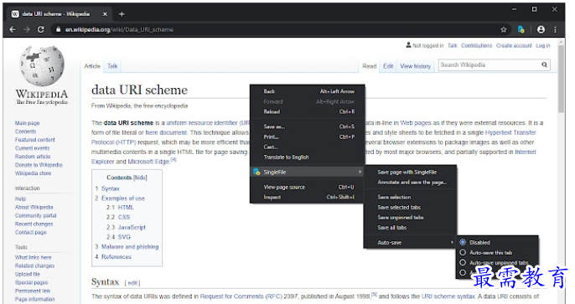Viewport: 575px width, 304px height.
Task: Click the browser forward arrow
Action: 27,29
